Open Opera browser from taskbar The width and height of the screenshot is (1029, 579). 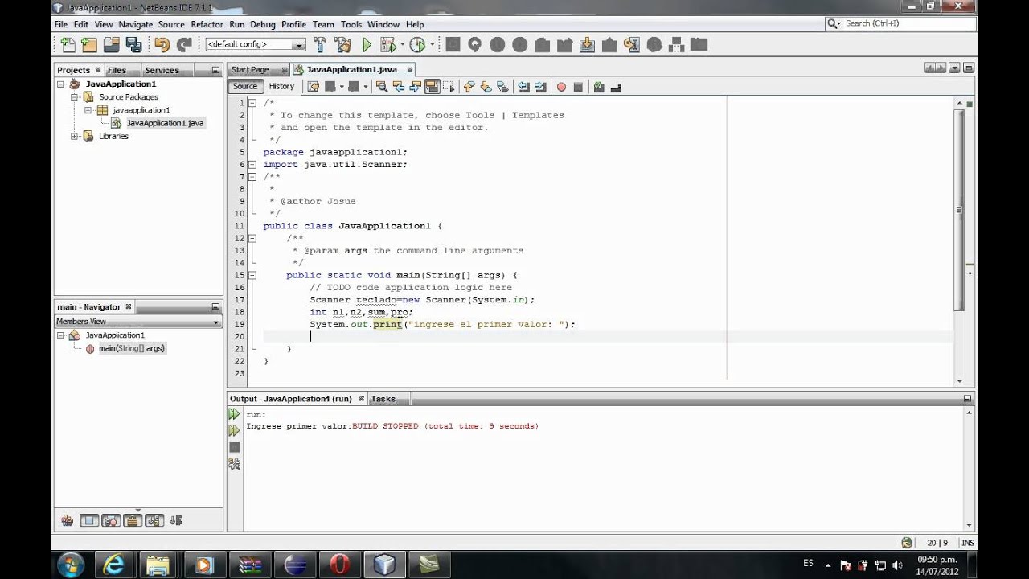click(x=339, y=565)
